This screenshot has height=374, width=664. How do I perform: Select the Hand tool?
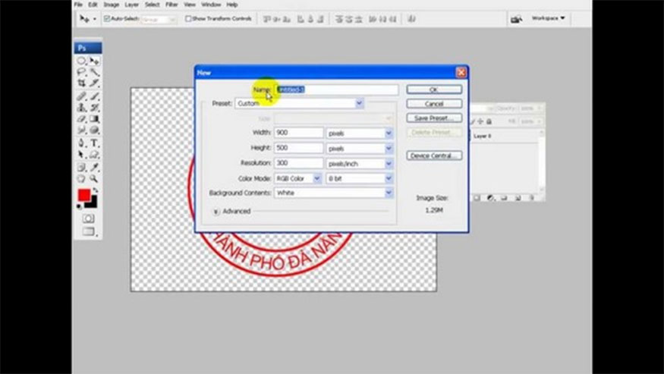tap(81, 179)
